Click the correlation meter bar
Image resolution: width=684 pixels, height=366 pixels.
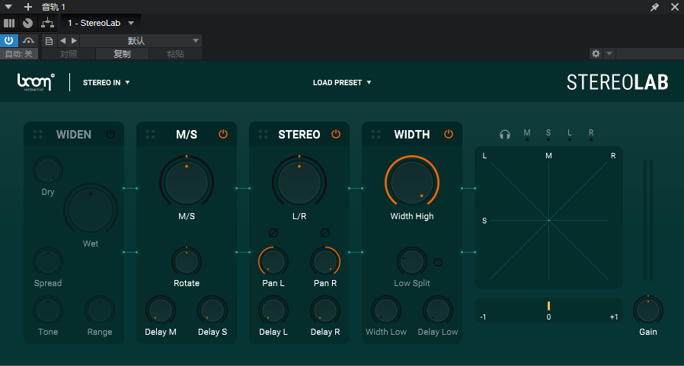548,310
